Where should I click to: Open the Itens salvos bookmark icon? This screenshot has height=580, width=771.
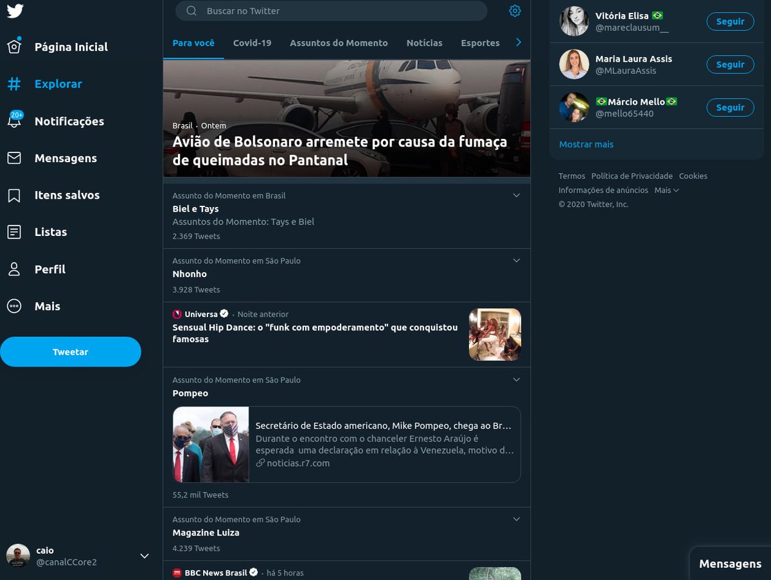tap(14, 195)
